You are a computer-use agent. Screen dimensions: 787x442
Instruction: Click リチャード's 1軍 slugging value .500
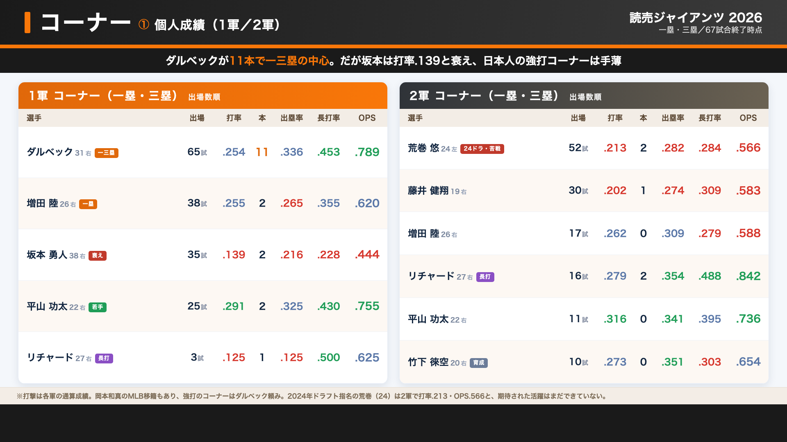328,358
